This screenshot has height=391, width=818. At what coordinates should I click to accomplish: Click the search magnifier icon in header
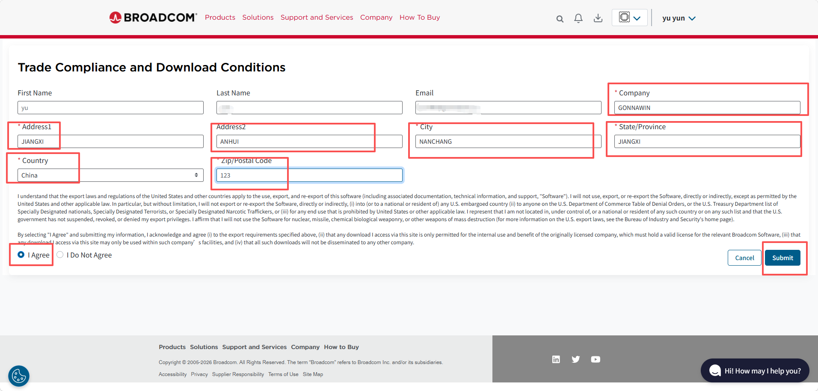coord(560,19)
